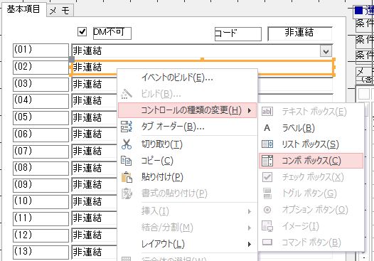Click the DM不可 label
374x261 pixels.
[x=112, y=33]
